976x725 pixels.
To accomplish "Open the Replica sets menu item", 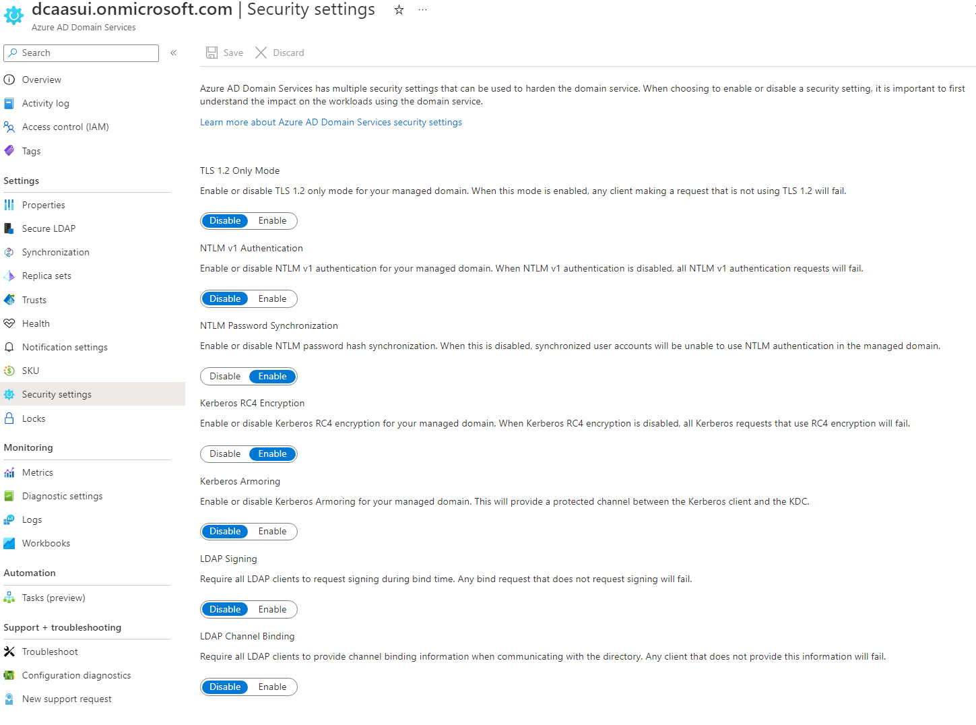I will pyautogui.click(x=46, y=276).
